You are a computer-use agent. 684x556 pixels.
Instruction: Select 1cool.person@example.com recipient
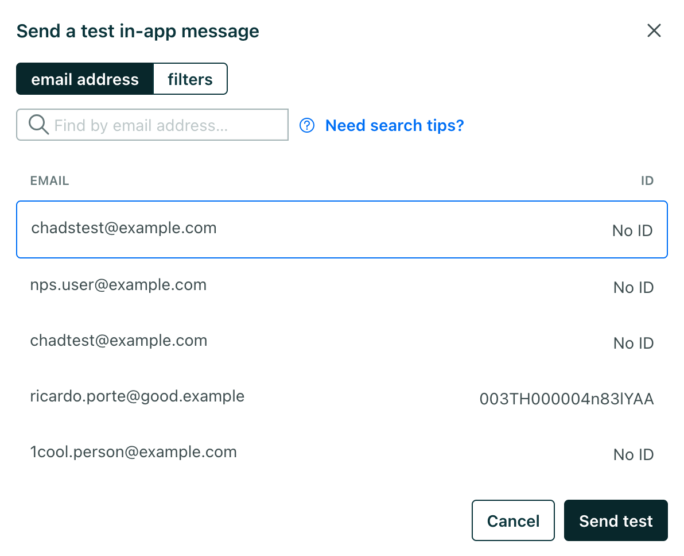(x=133, y=452)
